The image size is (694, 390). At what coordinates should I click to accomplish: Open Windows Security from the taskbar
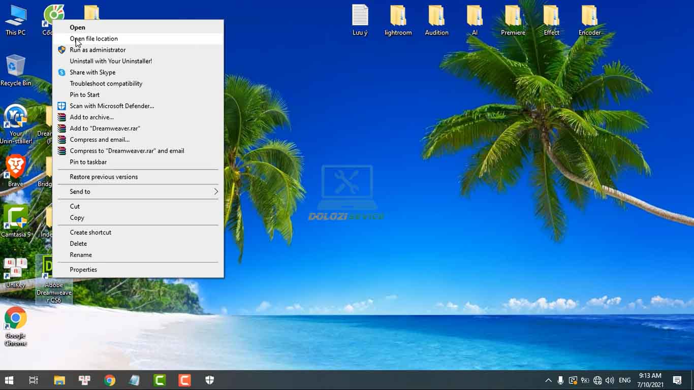pos(209,380)
